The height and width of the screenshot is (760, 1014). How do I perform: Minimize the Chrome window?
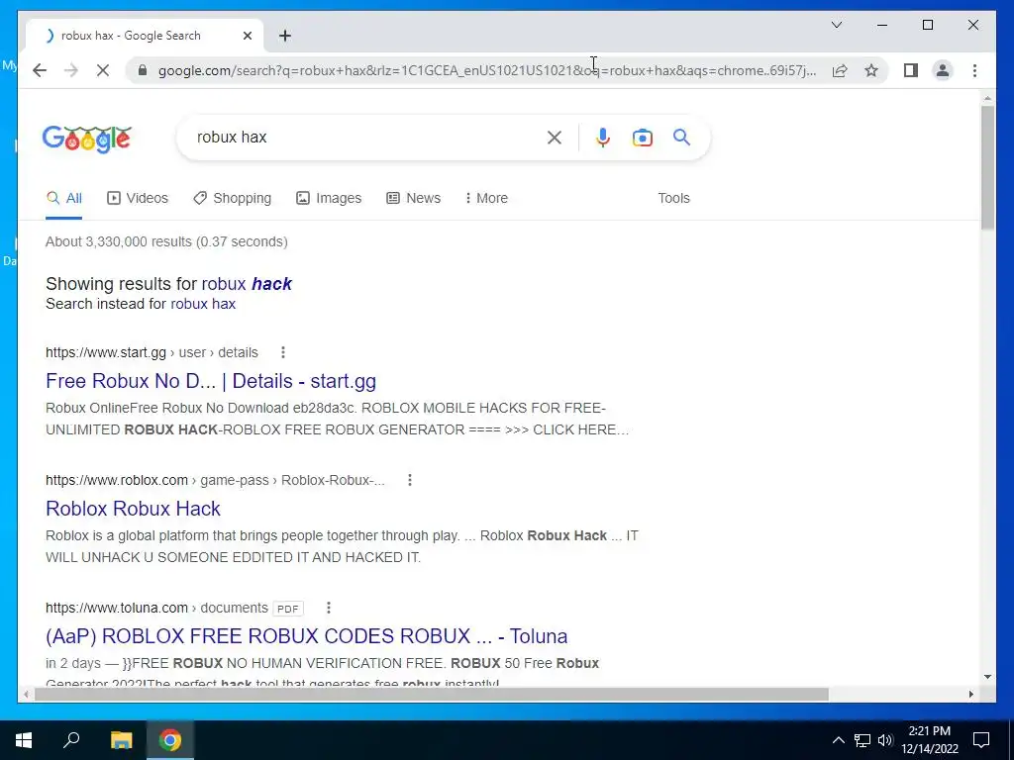pyautogui.click(x=882, y=25)
